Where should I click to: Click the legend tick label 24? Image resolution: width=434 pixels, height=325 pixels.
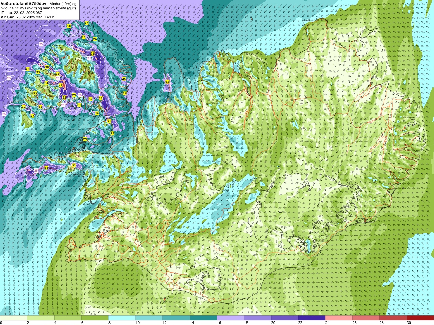click(x=328, y=323)
